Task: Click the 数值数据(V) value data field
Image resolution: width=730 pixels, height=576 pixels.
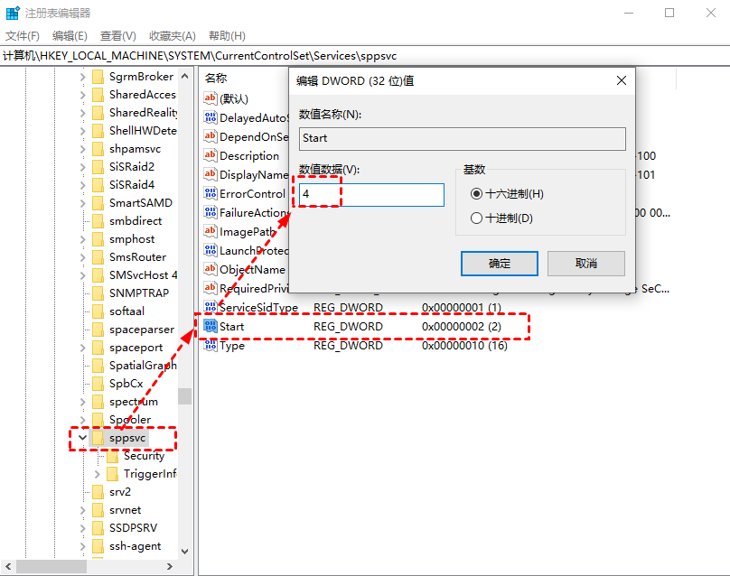Action: 371,195
